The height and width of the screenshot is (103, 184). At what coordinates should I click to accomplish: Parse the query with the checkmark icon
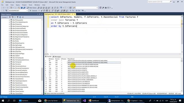41,11
